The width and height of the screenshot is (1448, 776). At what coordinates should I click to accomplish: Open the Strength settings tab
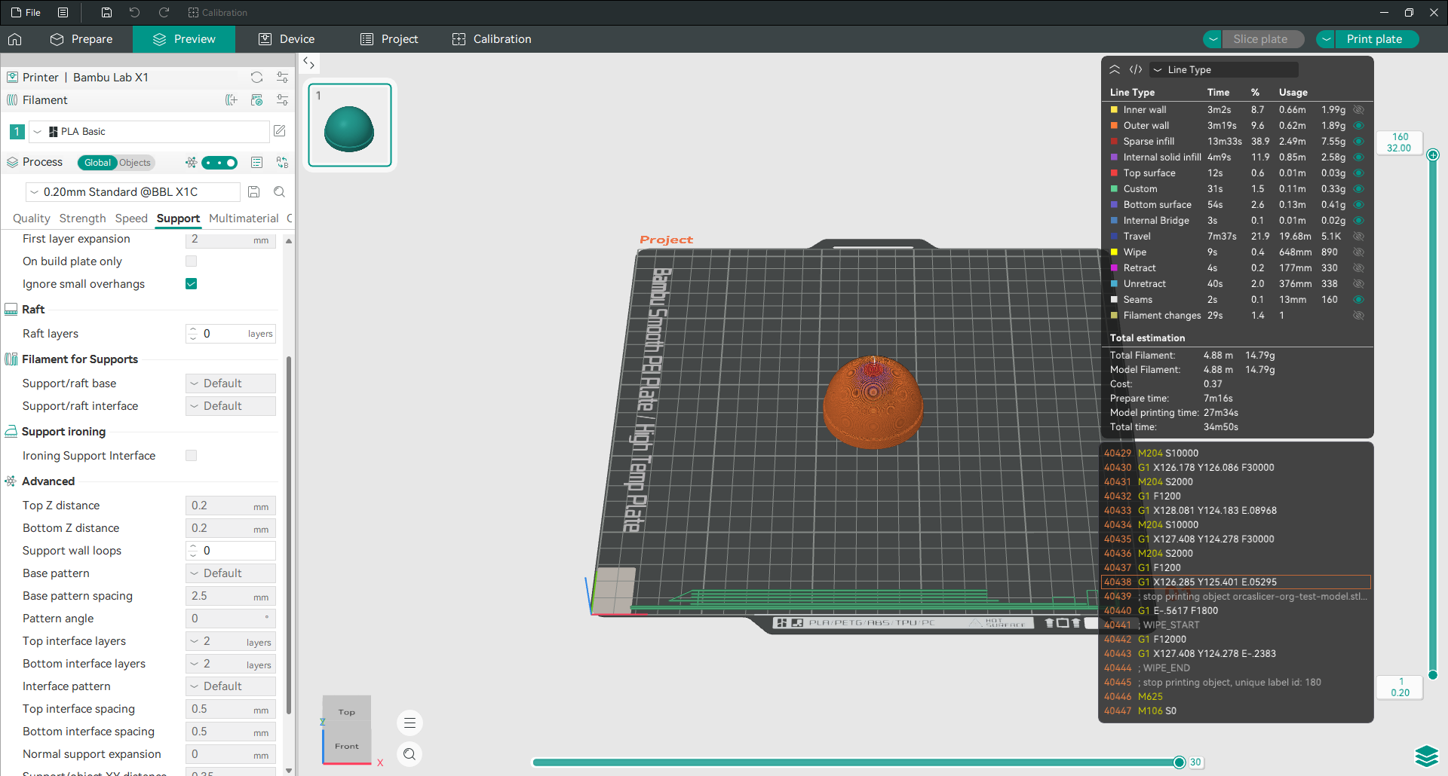pos(83,218)
